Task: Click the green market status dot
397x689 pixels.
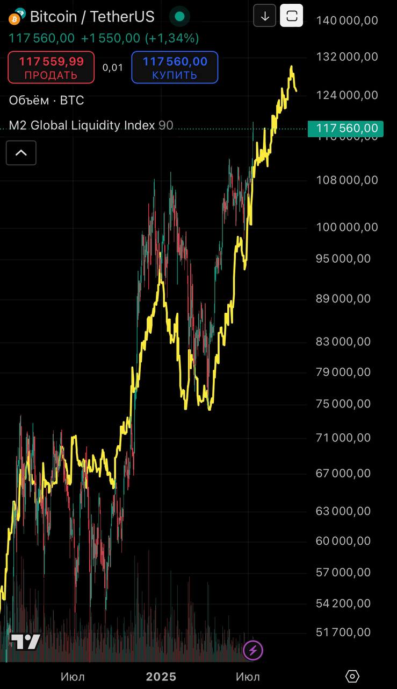Action: pyautogui.click(x=179, y=17)
